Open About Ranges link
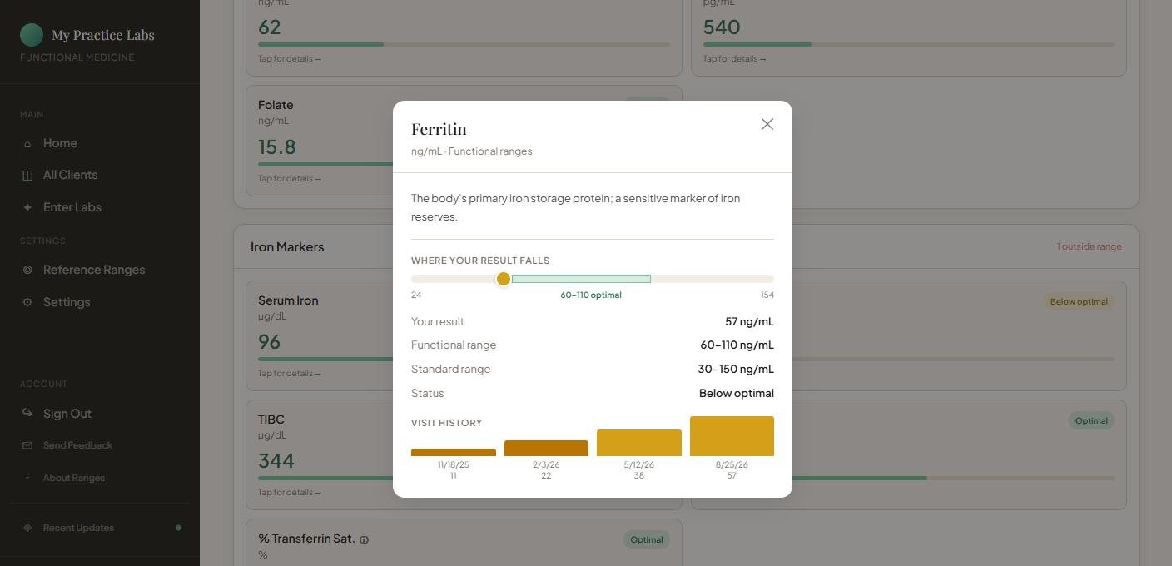 click(x=74, y=478)
